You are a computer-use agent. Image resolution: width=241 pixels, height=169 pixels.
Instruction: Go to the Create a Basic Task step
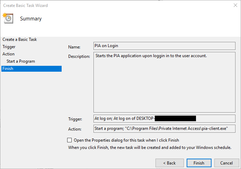point(20,39)
